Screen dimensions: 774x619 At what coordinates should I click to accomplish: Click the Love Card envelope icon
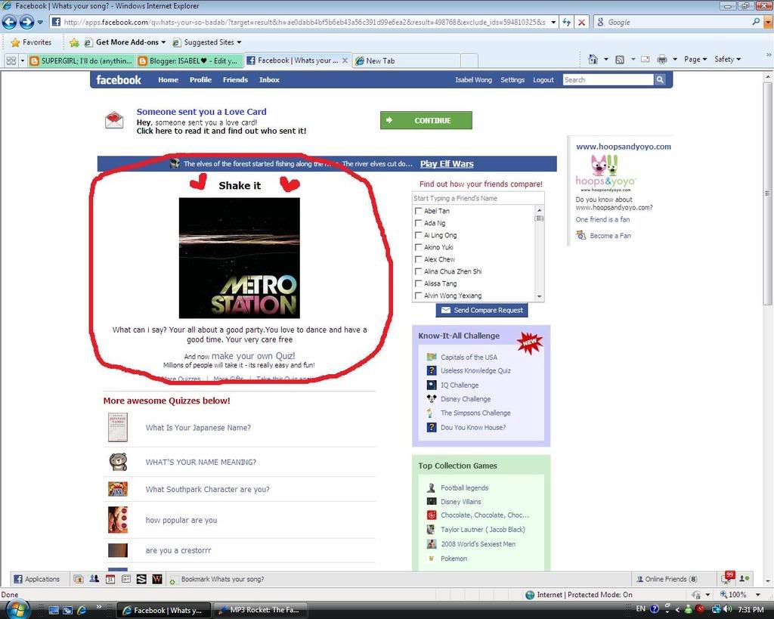114,120
